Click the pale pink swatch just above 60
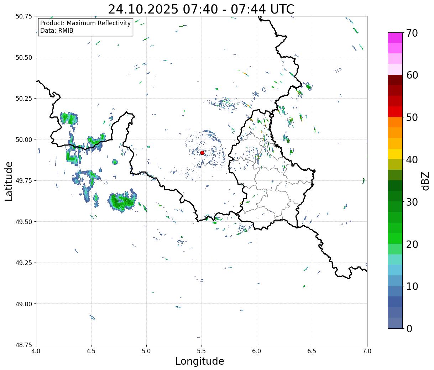The height and width of the screenshot is (370, 434). pyautogui.click(x=395, y=69)
